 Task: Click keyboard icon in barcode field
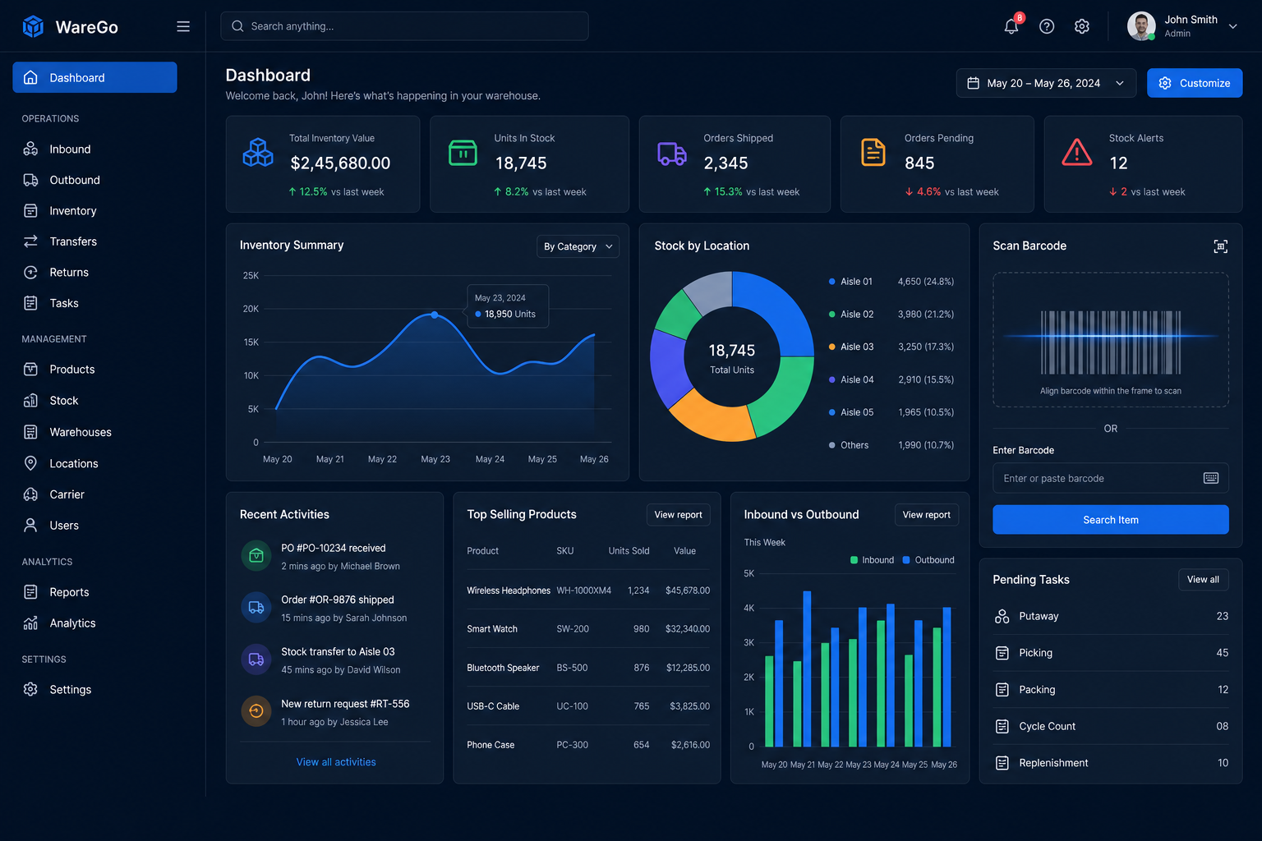(1211, 478)
